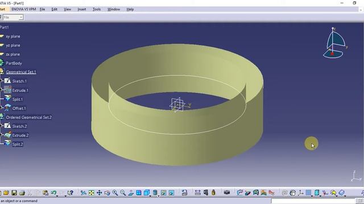Viewport: 364px width, 204px height.
Task: Select Ordered Geometrical Set.2 node
Action: click(x=29, y=117)
